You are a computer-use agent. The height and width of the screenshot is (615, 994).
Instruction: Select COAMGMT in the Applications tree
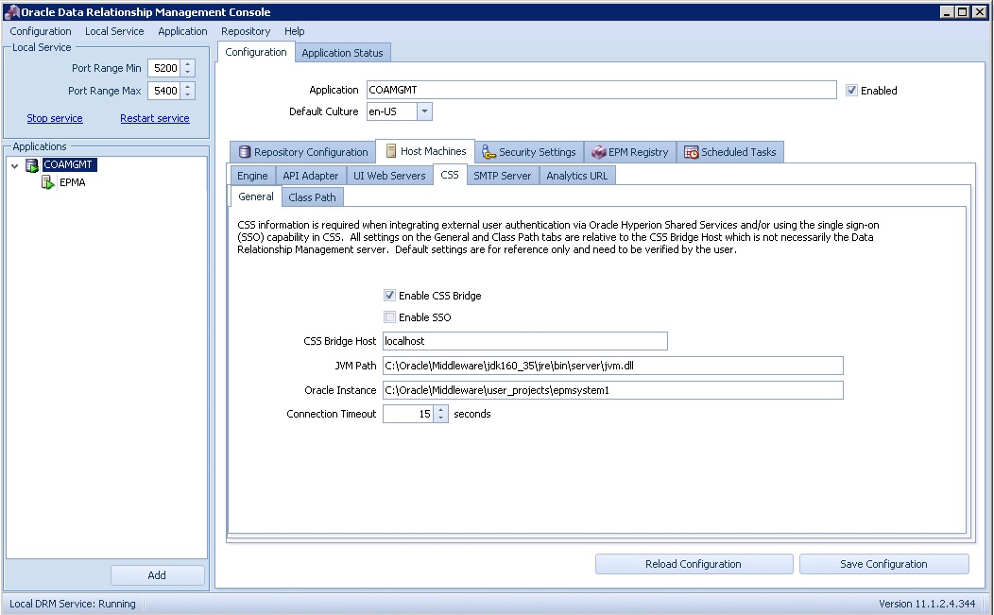(x=68, y=164)
